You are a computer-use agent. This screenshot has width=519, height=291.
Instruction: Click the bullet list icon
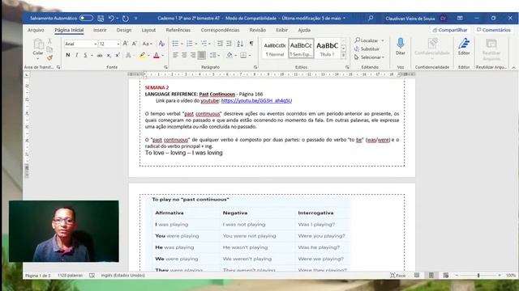[175, 44]
